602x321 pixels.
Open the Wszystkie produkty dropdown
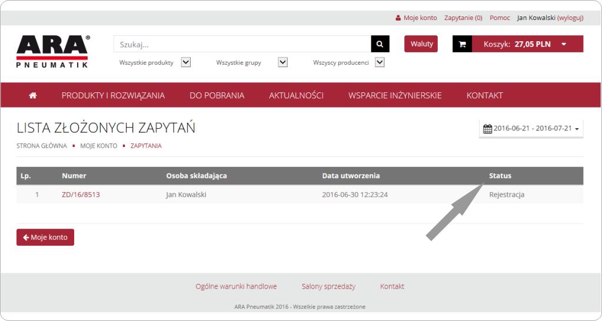pyautogui.click(x=186, y=62)
